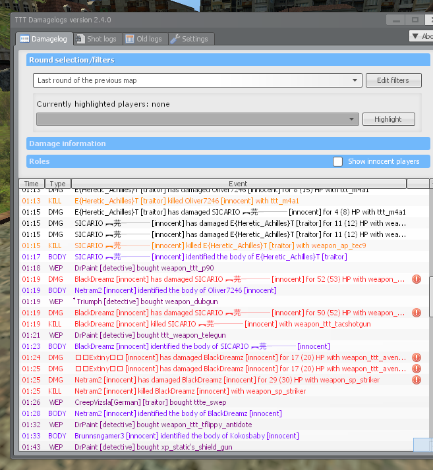
Task: Click warning icon on first Extiny damage row
Action: click(416, 357)
